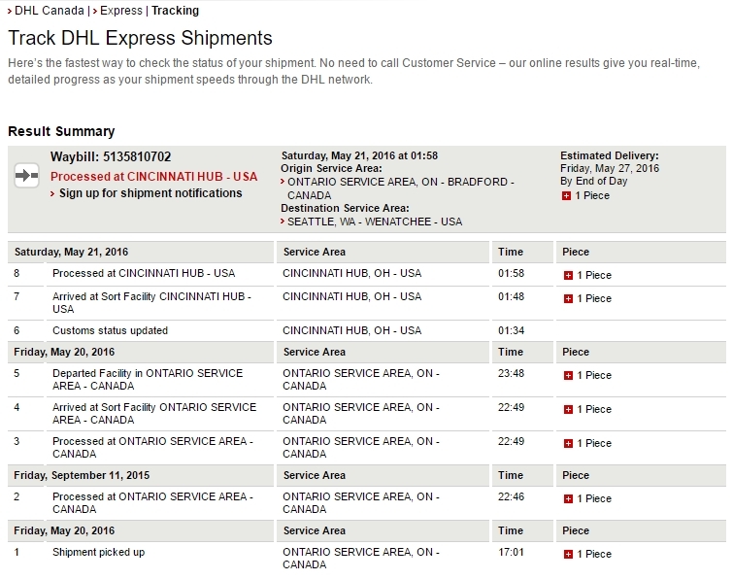This screenshot has height=580, width=733.
Task: Click the shipment arrow icon beside Waybill
Action: pyautogui.click(x=26, y=175)
